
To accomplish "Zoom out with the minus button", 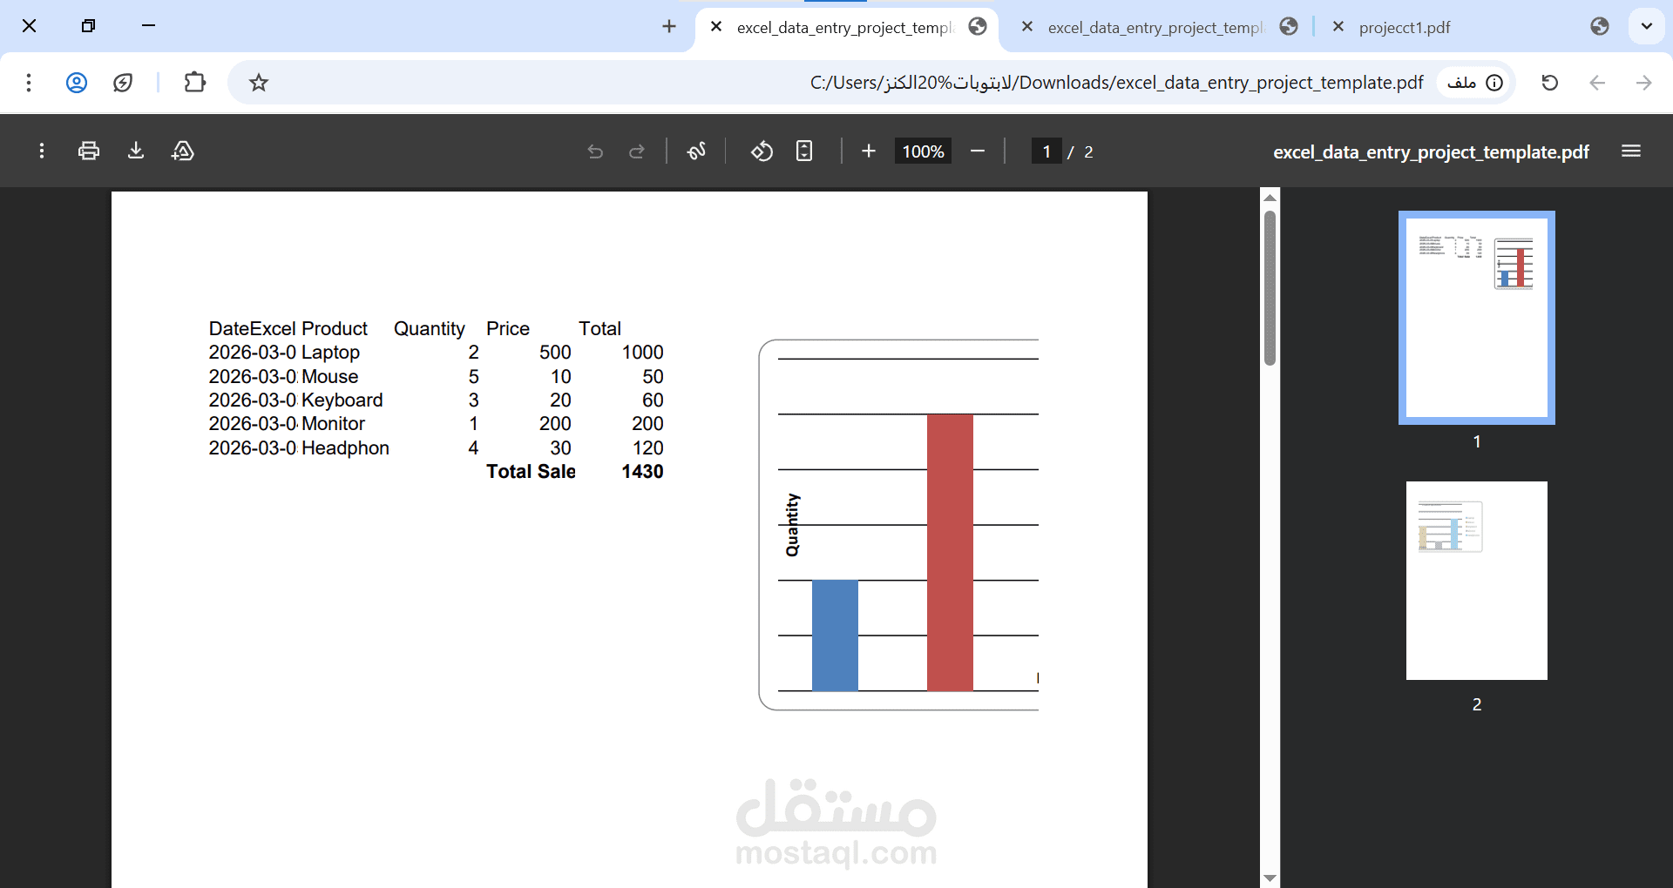I will [978, 151].
